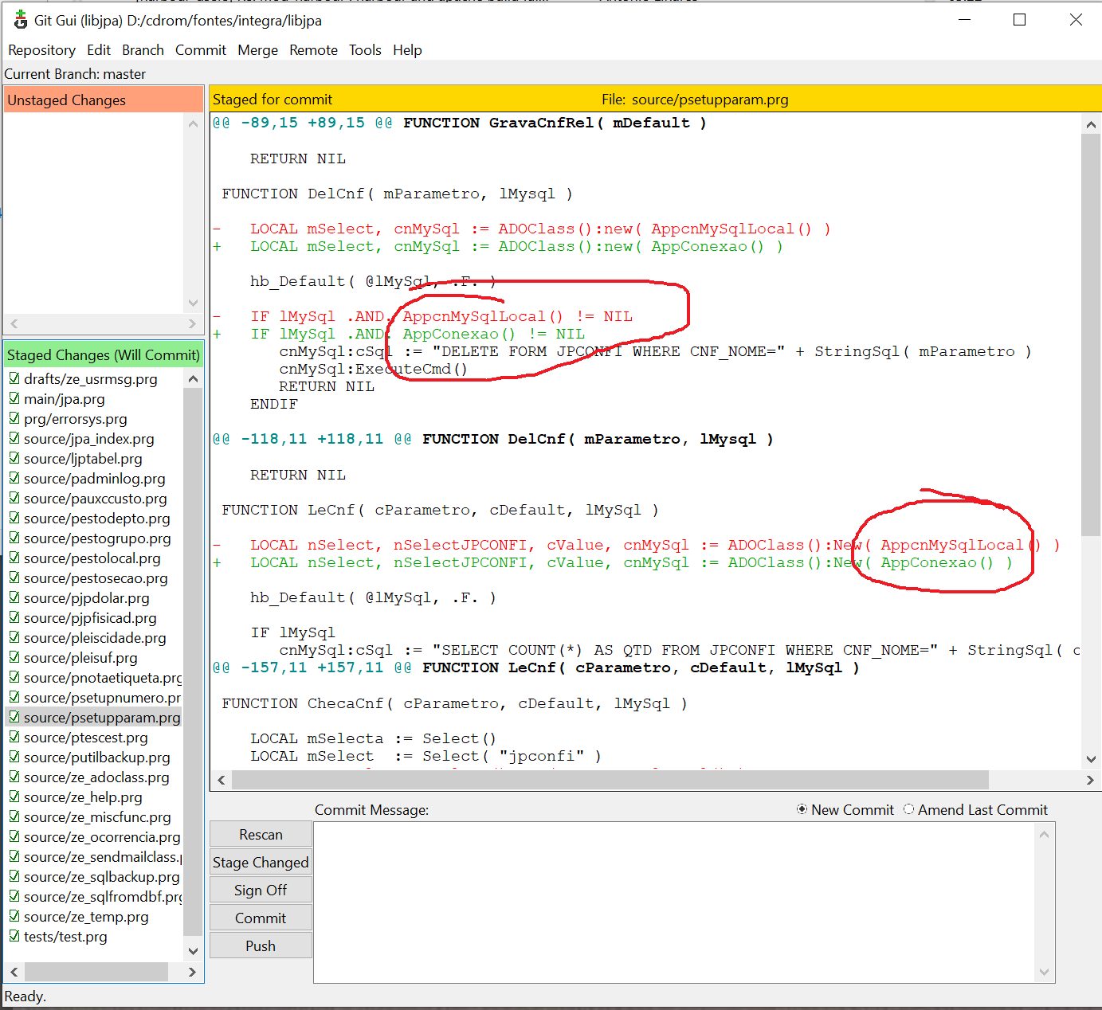This screenshot has height=1010, width=1102.
Task: Select the New Commit radio button
Action: [x=802, y=809]
